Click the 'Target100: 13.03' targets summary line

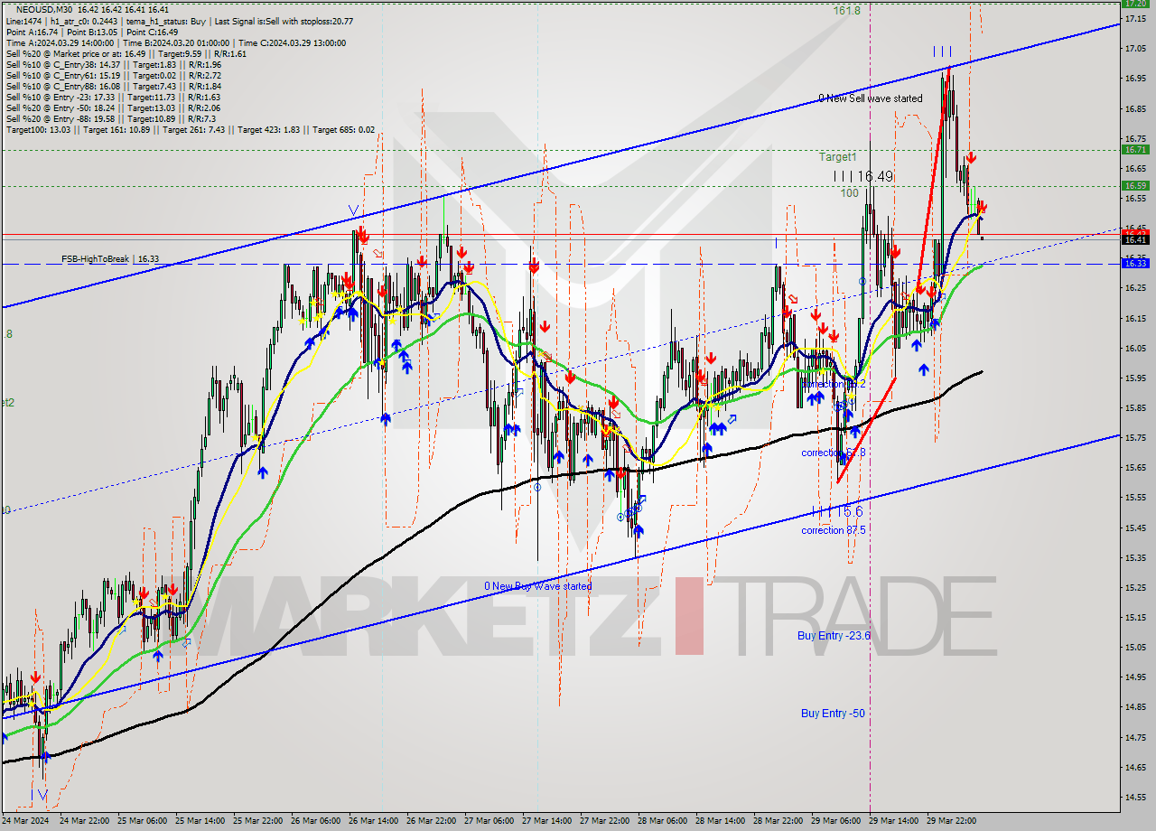(x=190, y=129)
